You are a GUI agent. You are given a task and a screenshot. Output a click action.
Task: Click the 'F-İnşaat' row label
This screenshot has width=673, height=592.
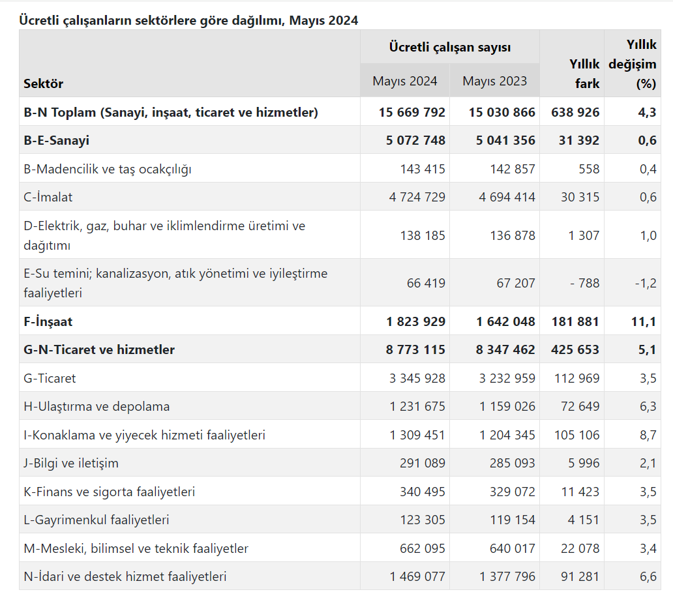click(x=48, y=321)
